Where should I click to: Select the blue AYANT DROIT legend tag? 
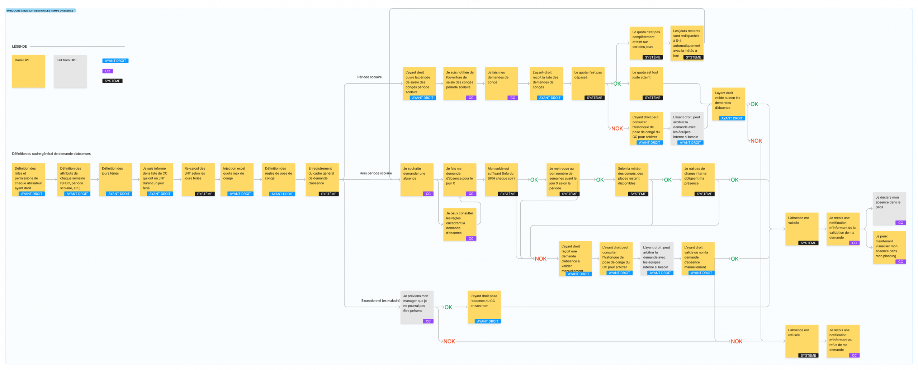click(x=115, y=61)
